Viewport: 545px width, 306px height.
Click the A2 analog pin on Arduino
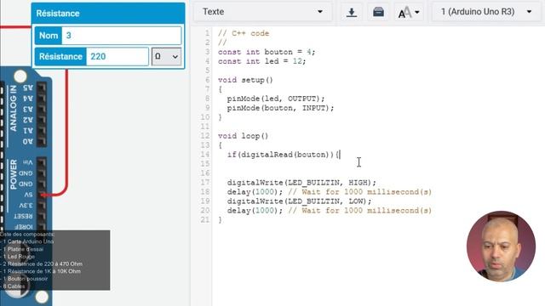[x=42, y=120]
